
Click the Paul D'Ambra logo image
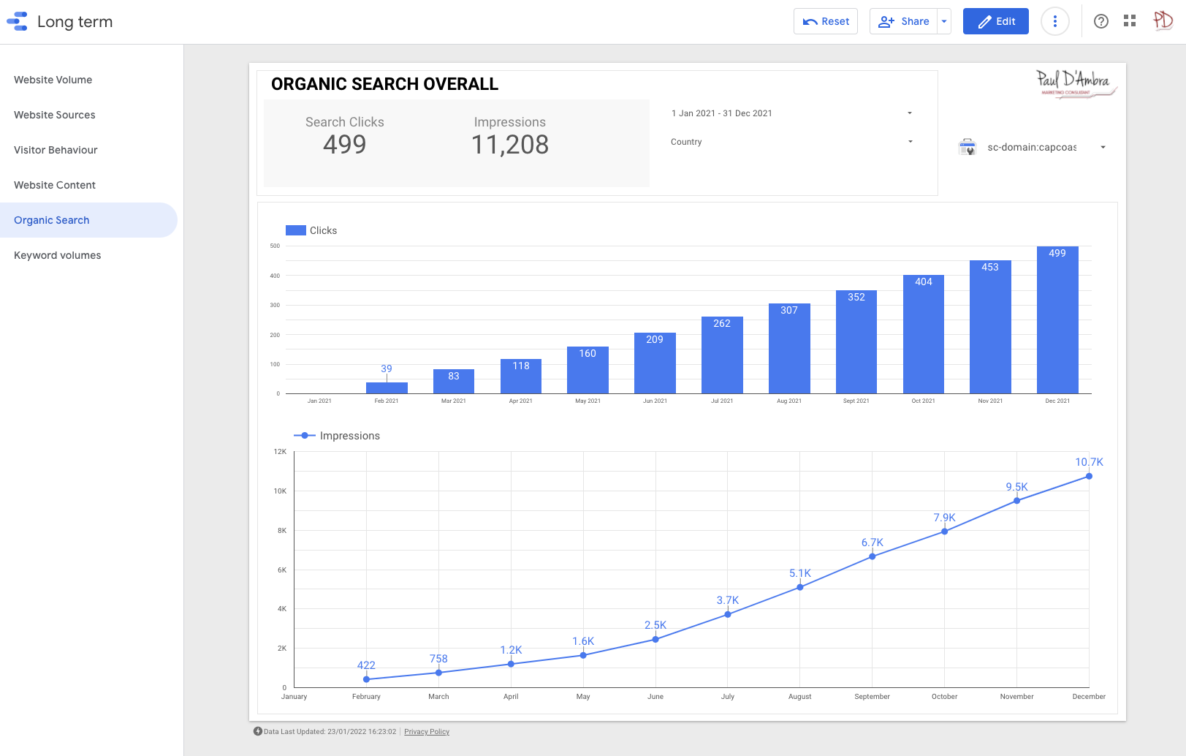click(x=1075, y=83)
